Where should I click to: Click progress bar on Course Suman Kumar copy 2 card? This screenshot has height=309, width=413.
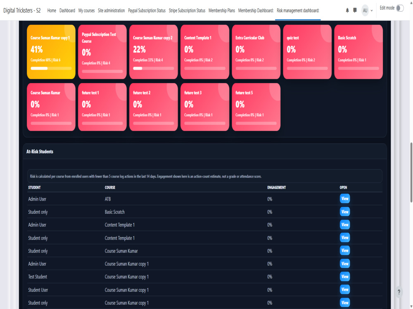(154, 68)
